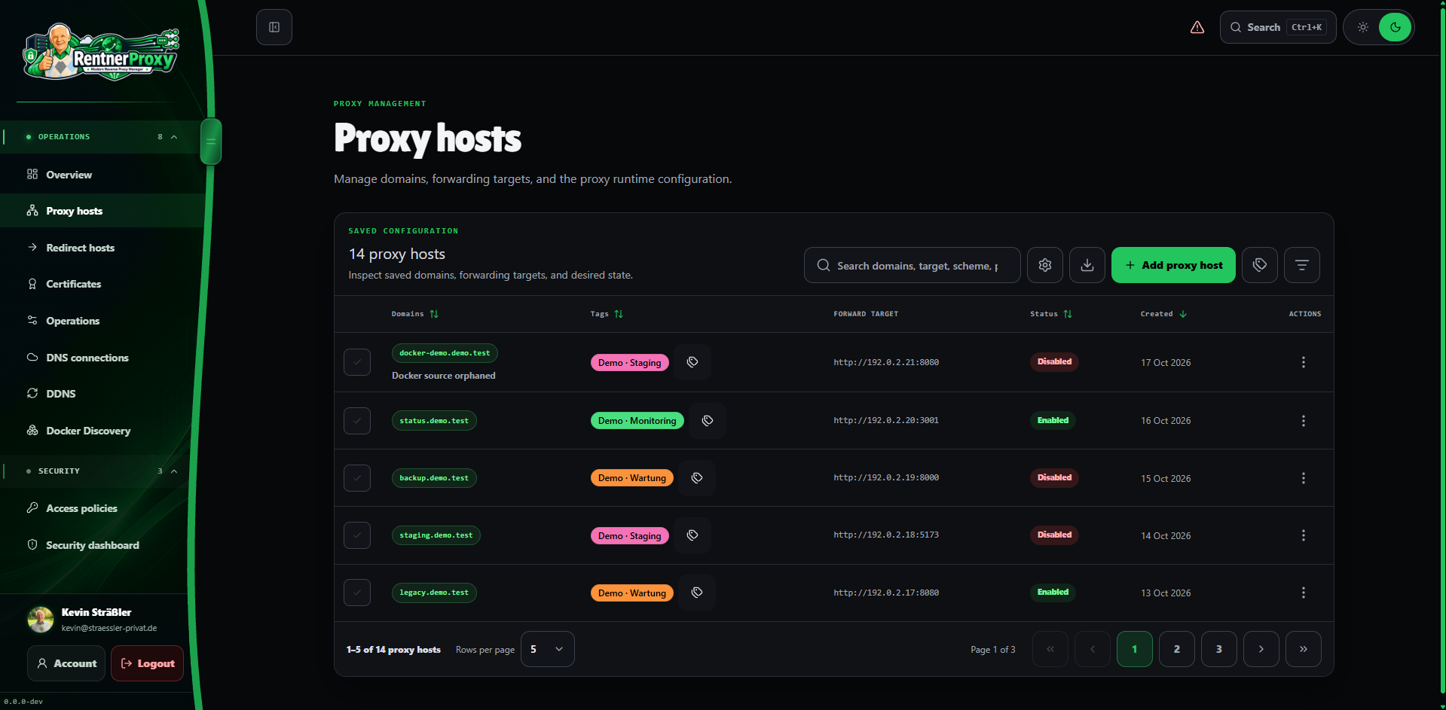
Task: Open the warning alert triangle icon
Action: coord(1197,27)
